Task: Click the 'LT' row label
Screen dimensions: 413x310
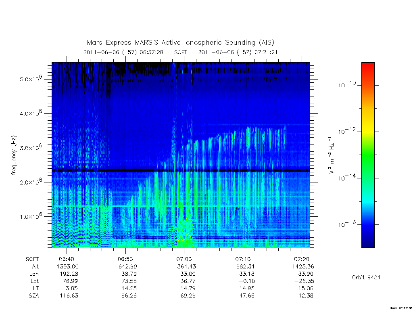Action: pyautogui.click(x=36, y=288)
